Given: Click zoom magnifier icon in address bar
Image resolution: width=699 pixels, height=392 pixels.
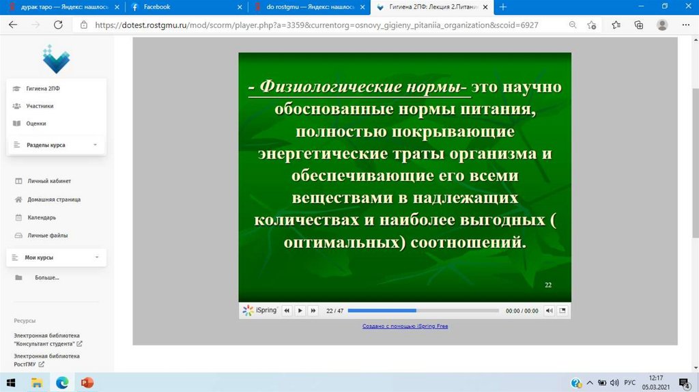Looking at the screenshot, I should (x=573, y=25).
